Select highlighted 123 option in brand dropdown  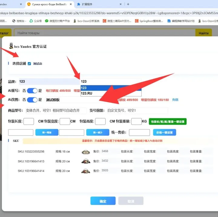[x=111, y=88]
